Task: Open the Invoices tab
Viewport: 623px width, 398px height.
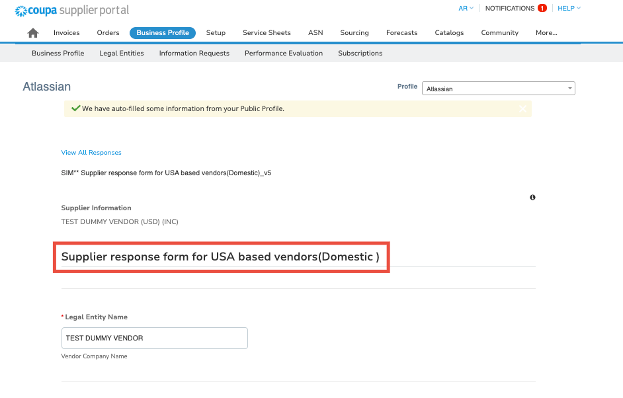Action: (x=66, y=33)
